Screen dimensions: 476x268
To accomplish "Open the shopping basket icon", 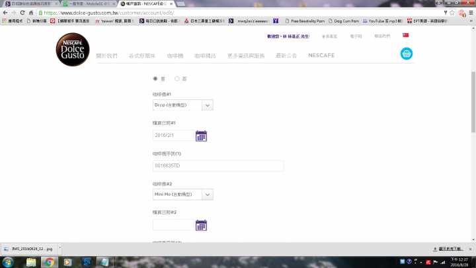I will (x=406, y=54).
